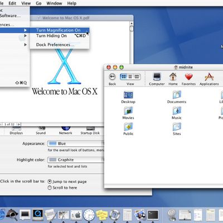Click the '1 of 32' page indicator
The width and height of the screenshot is (223, 223).
coord(9,124)
